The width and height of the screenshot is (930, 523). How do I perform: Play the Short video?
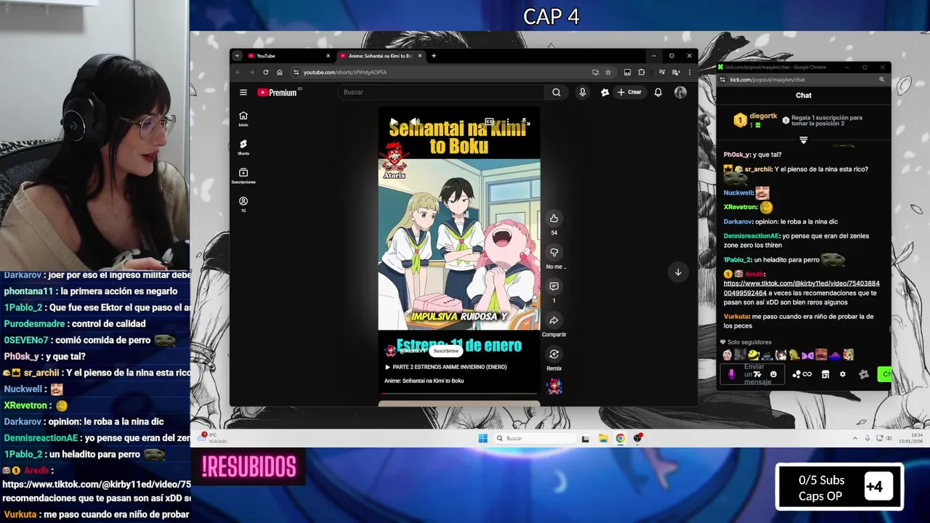tap(393, 122)
